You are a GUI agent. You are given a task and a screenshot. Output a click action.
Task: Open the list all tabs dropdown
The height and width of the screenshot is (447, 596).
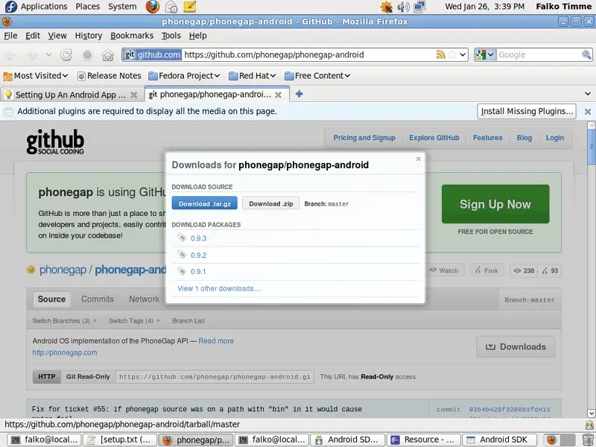[x=588, y=94]
